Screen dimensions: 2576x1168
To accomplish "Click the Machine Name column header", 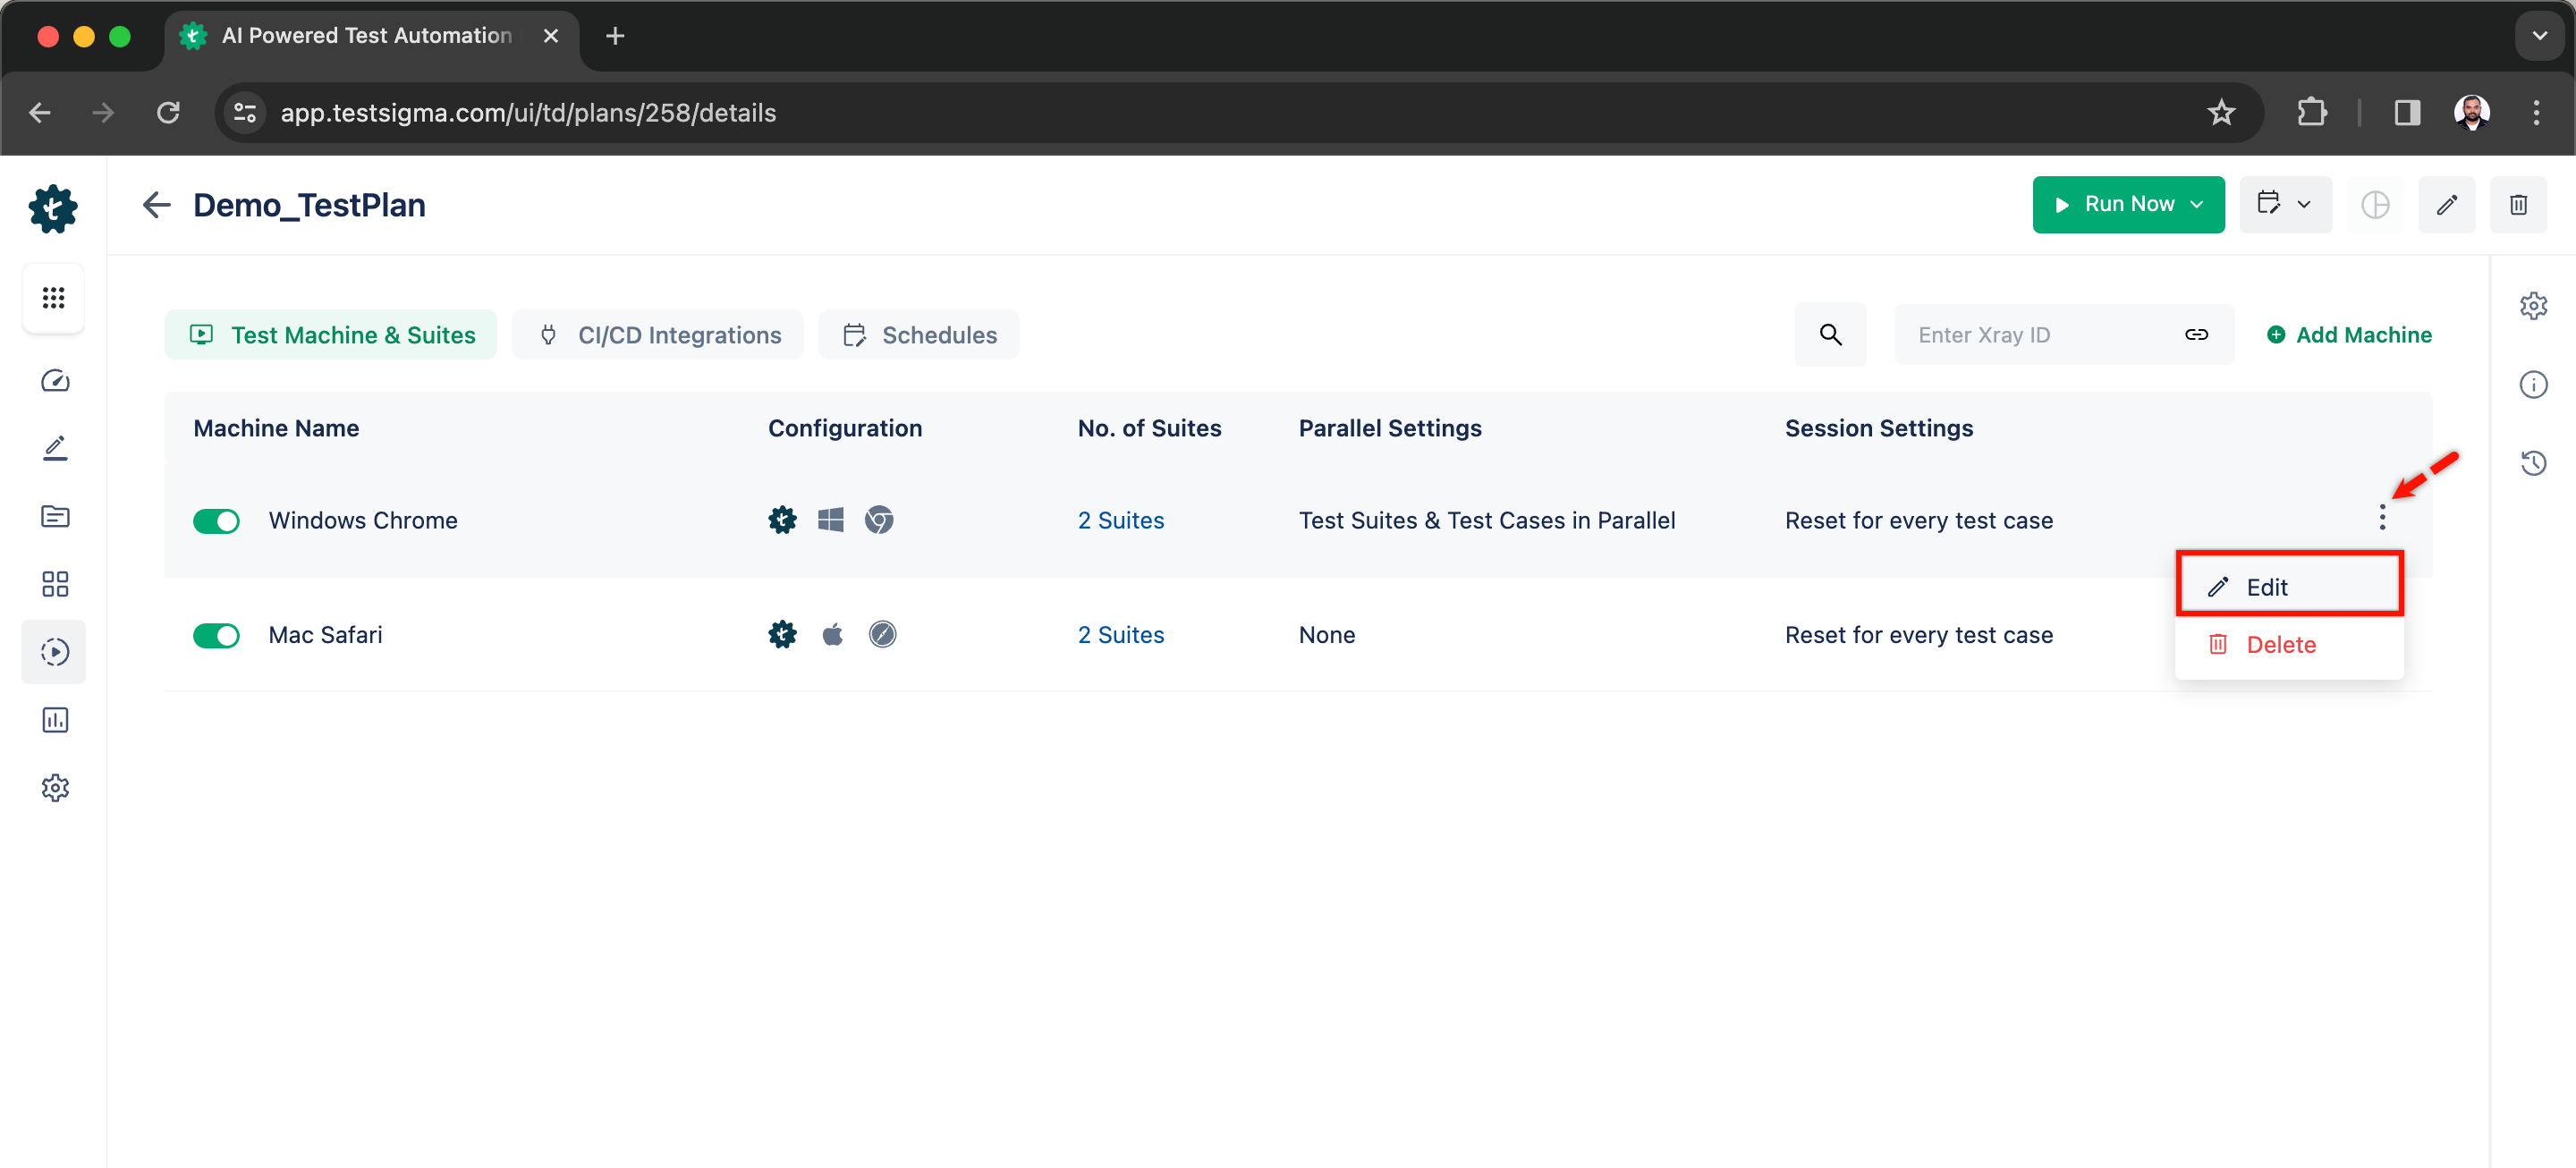I will click(x=276, y=428).
